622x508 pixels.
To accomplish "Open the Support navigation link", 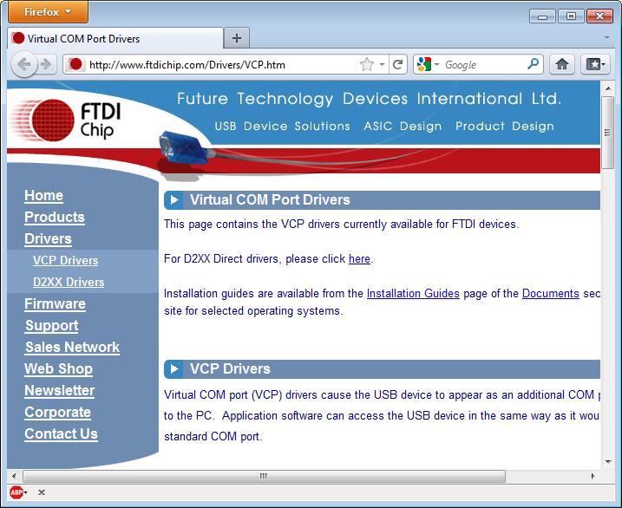I will [51, 326].
